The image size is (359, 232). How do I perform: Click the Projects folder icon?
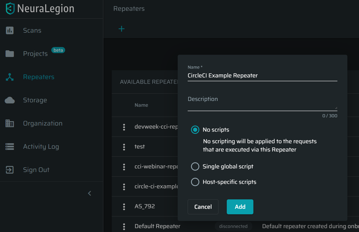10,54
